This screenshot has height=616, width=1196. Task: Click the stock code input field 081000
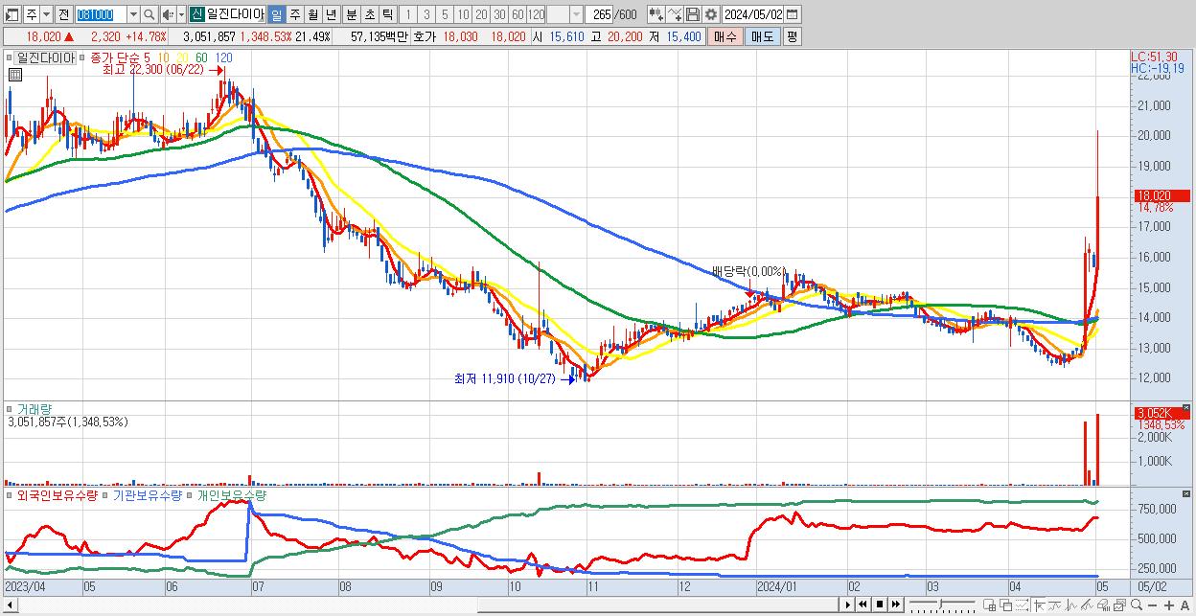[101, 14]
